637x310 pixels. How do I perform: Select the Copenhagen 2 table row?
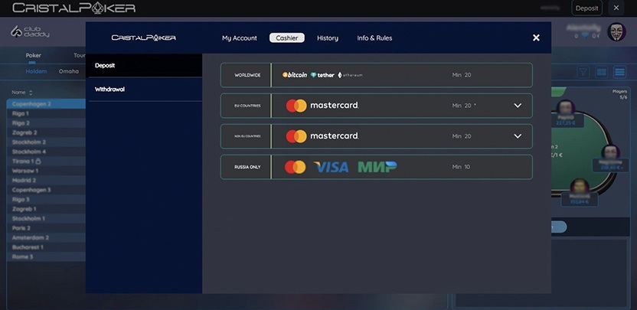tap(46, 104)
